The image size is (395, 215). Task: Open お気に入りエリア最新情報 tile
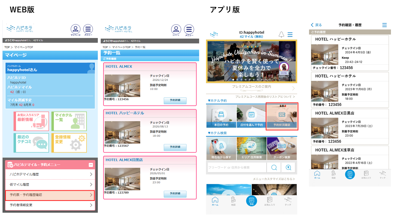[31, 121]
